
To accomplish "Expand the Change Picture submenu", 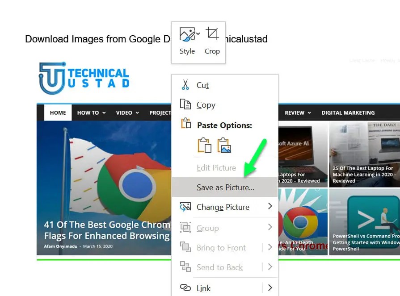I will point(270,207).
